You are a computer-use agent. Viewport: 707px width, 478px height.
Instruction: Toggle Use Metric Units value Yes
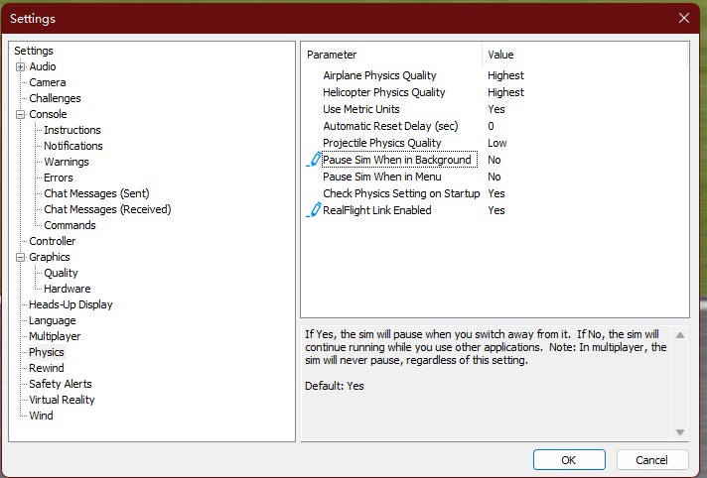[x=496, y=109]
